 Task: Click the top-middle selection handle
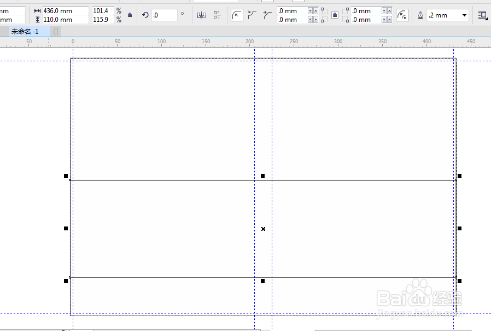coord(262,176)
